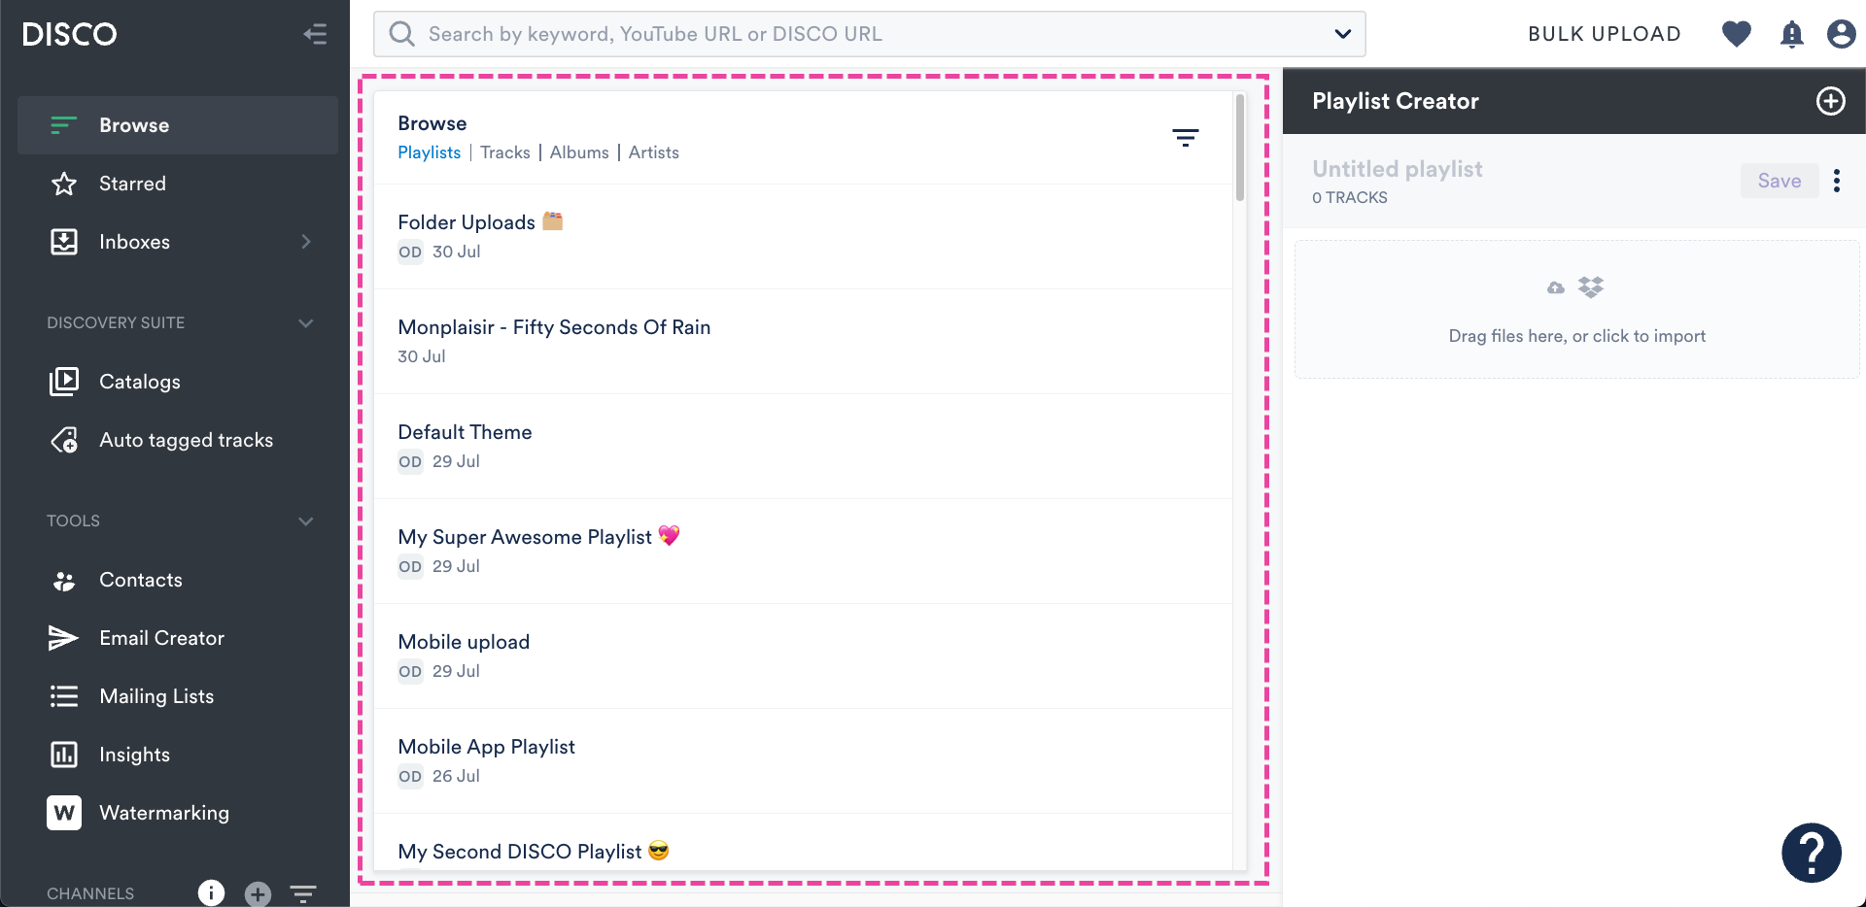Screen dimensions: 1866x907
Task: Filter the Browse list with filter icon
Action: (1185, 138)
